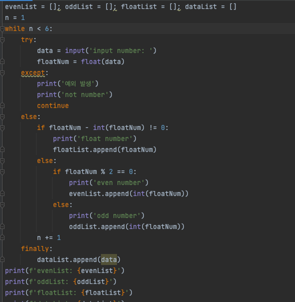The image size is (295, 302).
Task: Click the '+=' operator in 'n += 1'
Action: [x=49, y=237]
